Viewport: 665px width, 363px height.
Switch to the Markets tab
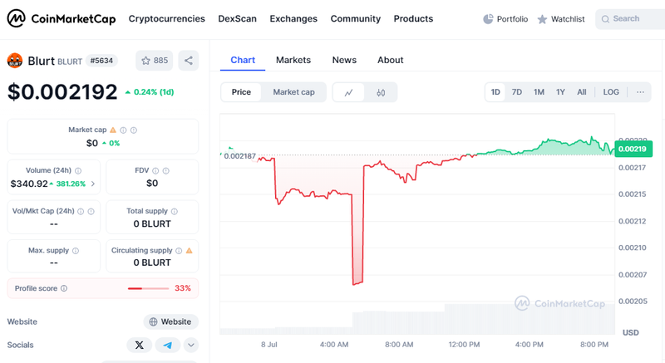[293, 60]
